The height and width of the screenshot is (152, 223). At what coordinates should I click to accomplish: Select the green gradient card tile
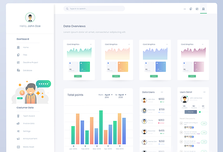[85, 67]
